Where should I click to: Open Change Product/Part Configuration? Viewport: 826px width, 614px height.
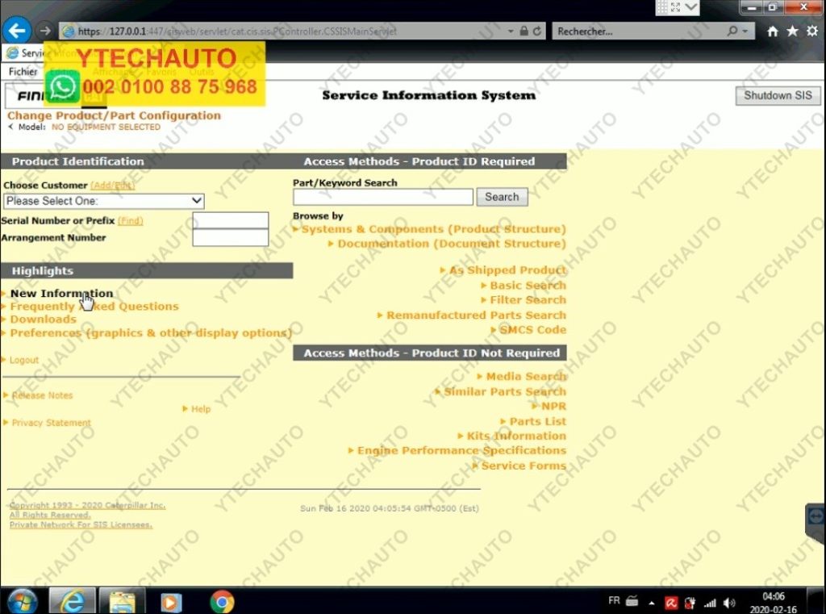(114, 115)
